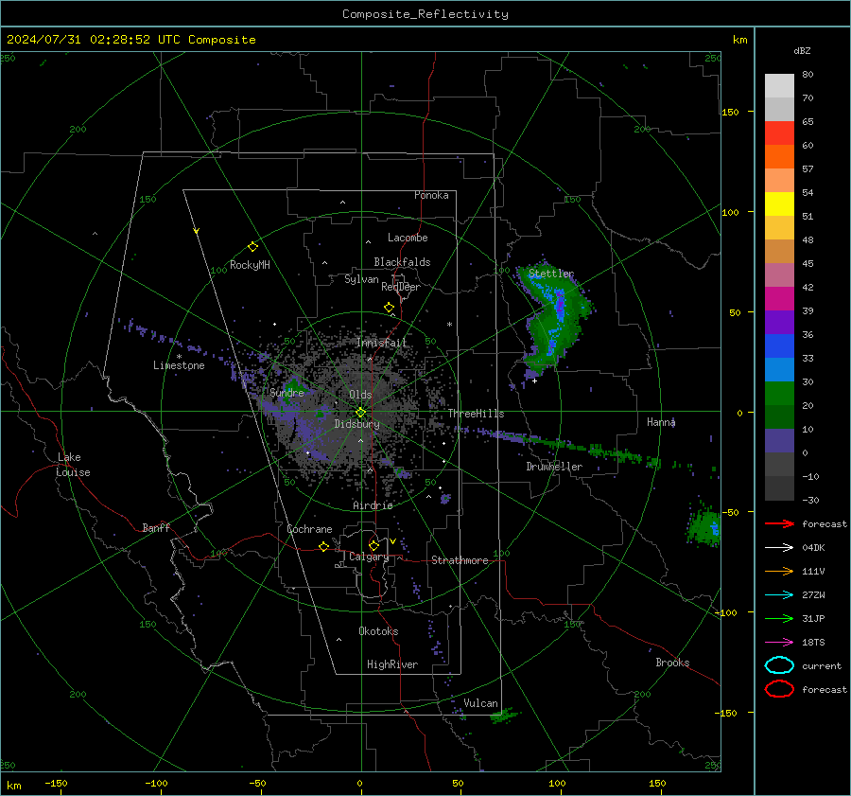Screen dimensions: 851x796
Task: Select the cyan 27ZW arrow legend icon
Action: (779, 595)
